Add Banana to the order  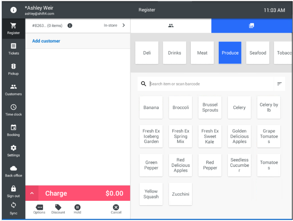coord(151,108)
